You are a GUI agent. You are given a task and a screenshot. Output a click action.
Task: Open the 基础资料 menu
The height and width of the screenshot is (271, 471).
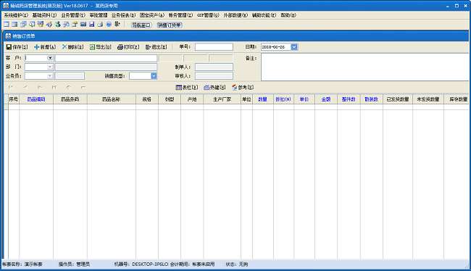(x=44, y=15)
